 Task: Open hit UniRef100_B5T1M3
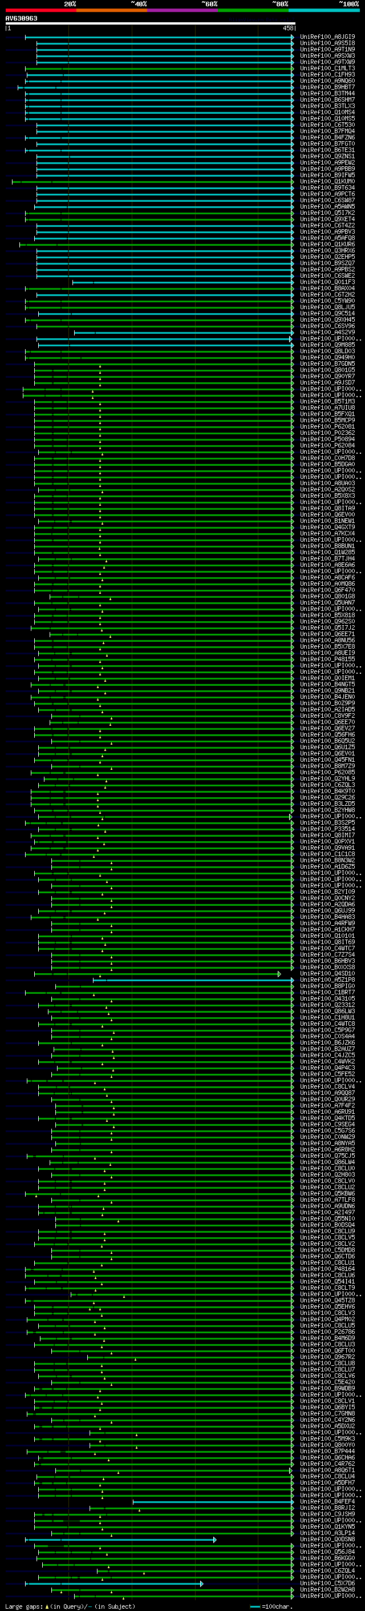(327, 402)
